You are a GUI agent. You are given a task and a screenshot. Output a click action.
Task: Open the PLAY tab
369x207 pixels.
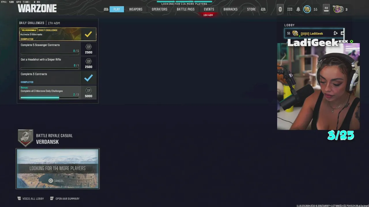[116, 9]
